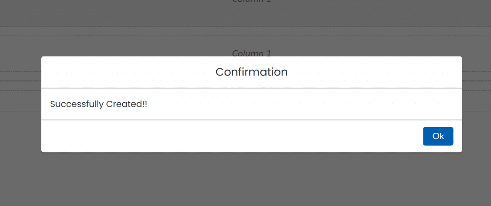Click the dimmed top-right corner of the page

(x=483, y=6)
